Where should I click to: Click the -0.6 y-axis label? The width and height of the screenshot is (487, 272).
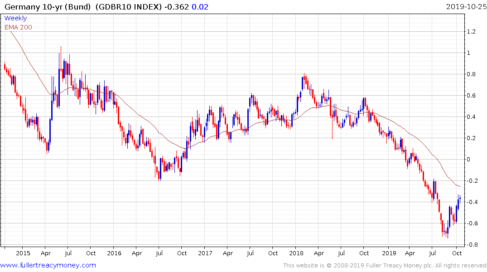pyautogui.click(x=472, y=223)
